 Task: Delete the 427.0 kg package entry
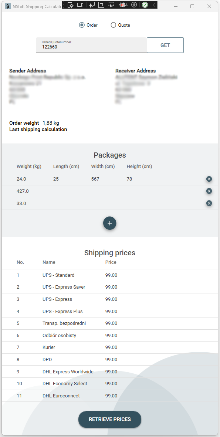[209, 191]
